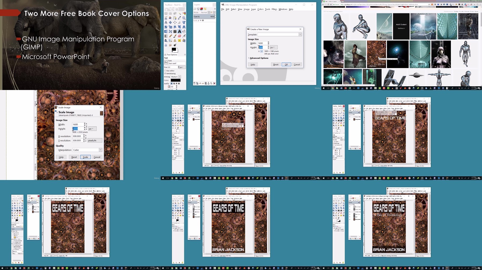
Task: Select the Scissors Select tool in the large Toolbox
Action: pos(166,18)
